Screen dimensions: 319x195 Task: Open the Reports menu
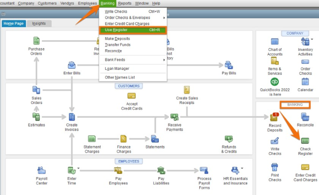tap(125, 3)
